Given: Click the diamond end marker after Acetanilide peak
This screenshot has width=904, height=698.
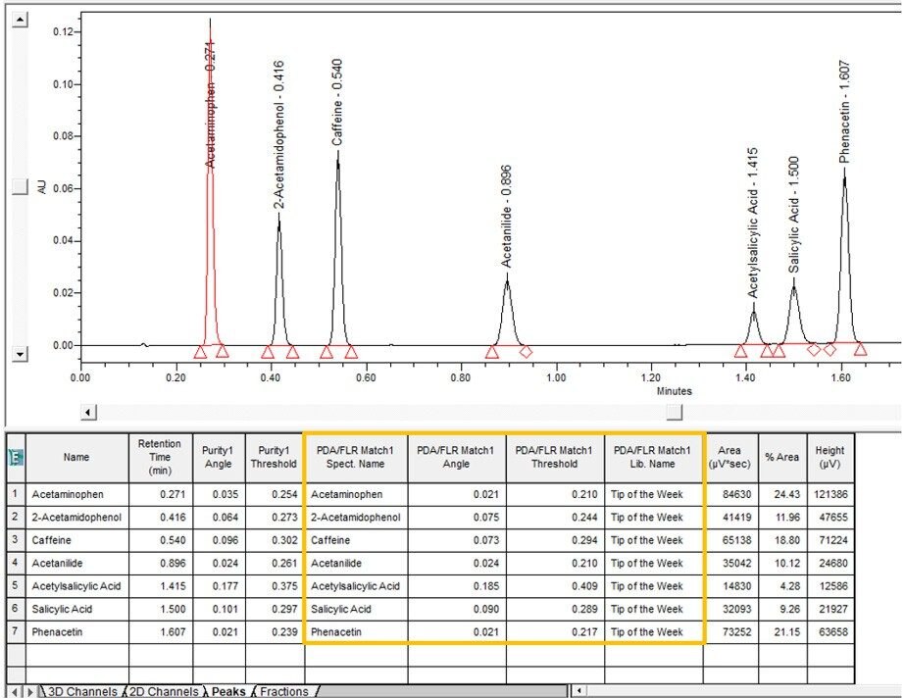Looking at the screenshot, I should pos(526,352).
